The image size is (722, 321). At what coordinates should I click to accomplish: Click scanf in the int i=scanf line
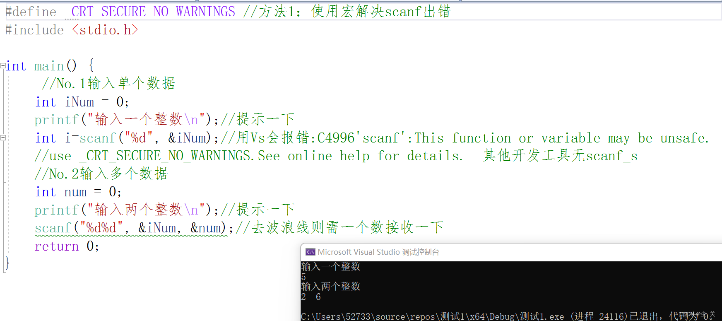coord(97,138)
